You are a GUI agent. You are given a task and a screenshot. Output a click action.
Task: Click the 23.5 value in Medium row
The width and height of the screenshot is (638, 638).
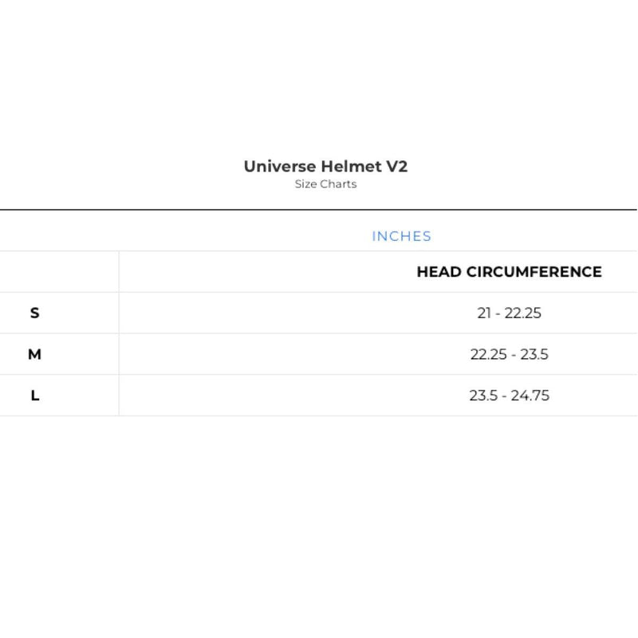point(534,354)
